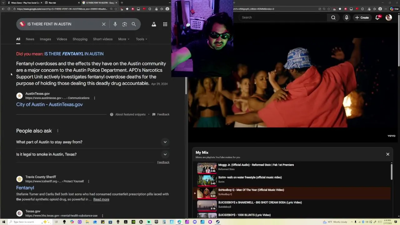This screenshot has width=400, height=225.
Task: Open options for the Travis County Sheriff result
Action: click(88, 181)
